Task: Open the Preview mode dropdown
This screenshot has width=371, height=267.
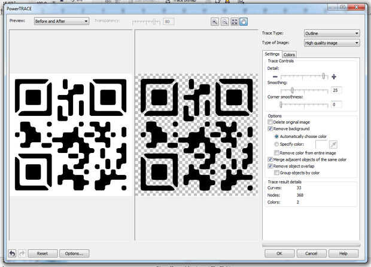Action: pyautogui.click(x=62, y=22)
